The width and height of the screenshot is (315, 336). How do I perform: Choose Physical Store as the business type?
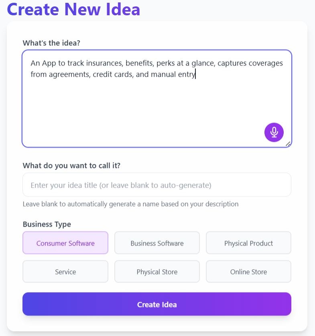(x=157, y=272)
